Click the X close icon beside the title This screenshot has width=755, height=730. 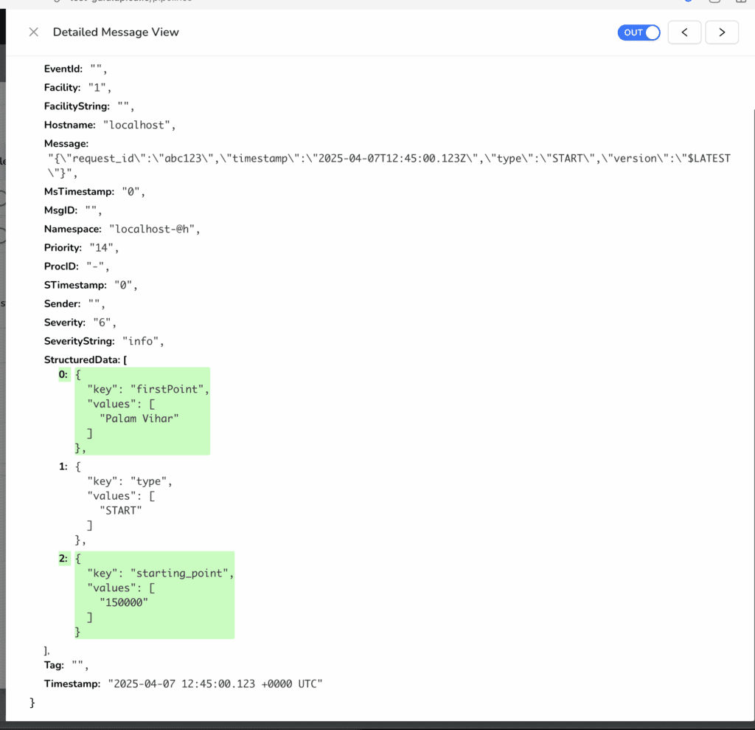click(33, 32)
